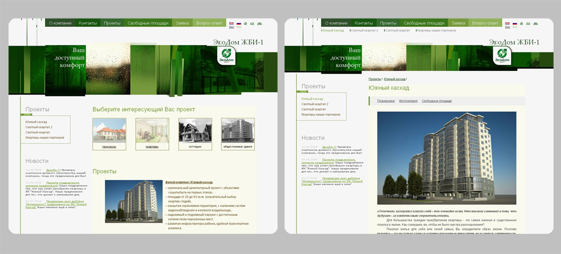Viewport: 561px width, 254px height.
Task: Open 'Квартиры наших партнеров' in left sidebar
Action: 44,138
